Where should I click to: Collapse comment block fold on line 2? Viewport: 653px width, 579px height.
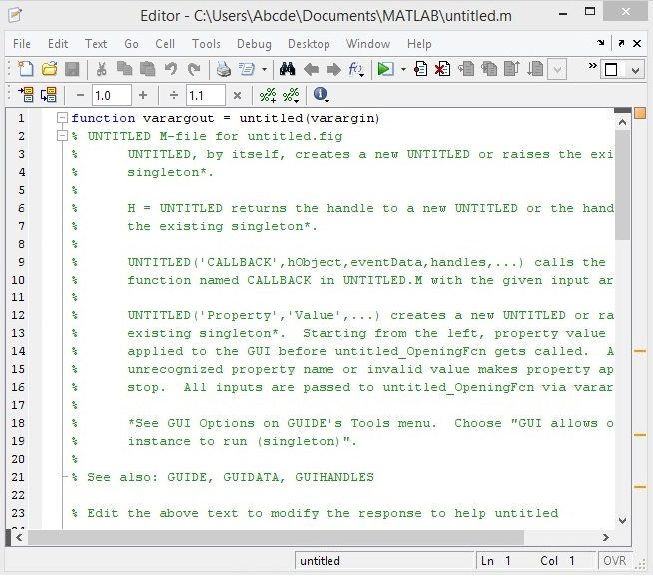tap(62, 136)
